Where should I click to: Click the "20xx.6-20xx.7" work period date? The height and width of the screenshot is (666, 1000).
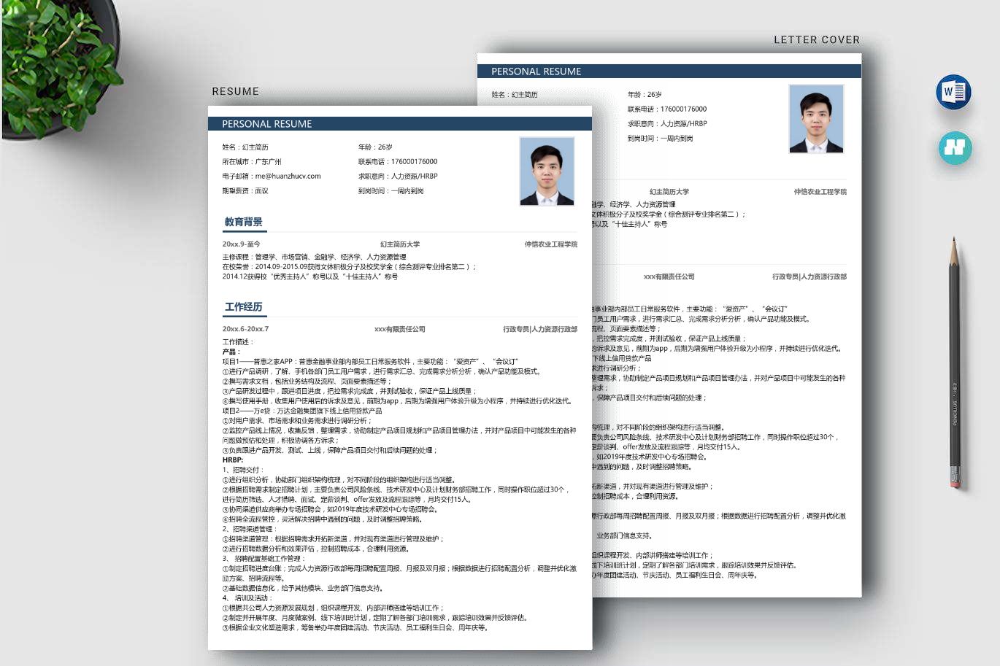(245, 330)
